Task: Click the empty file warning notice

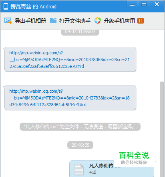Action: coord(80,127)
